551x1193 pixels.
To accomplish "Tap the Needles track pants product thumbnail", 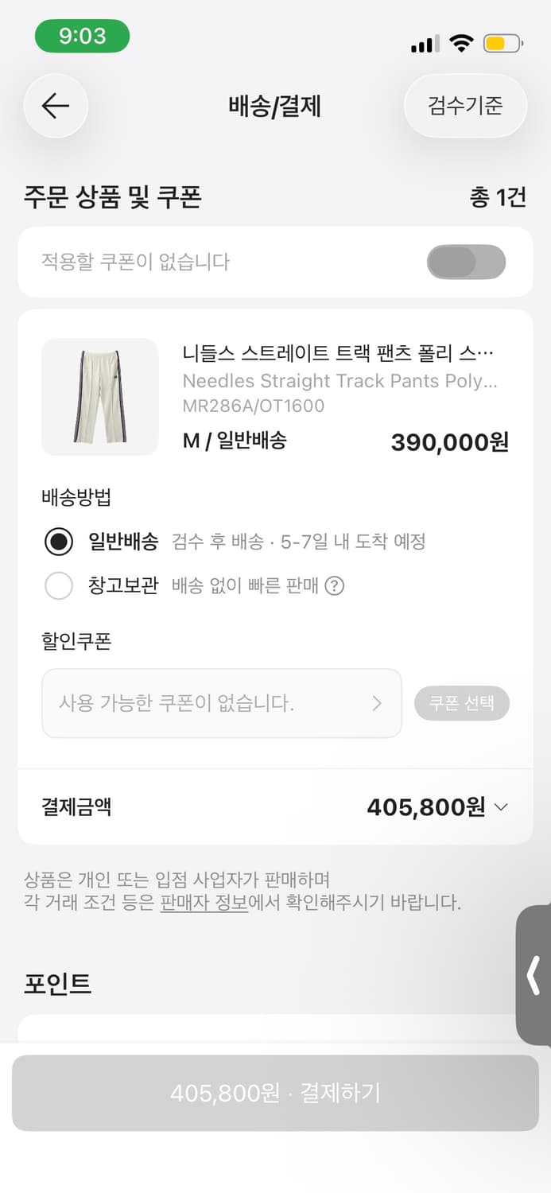I will (x=99, y=397).
